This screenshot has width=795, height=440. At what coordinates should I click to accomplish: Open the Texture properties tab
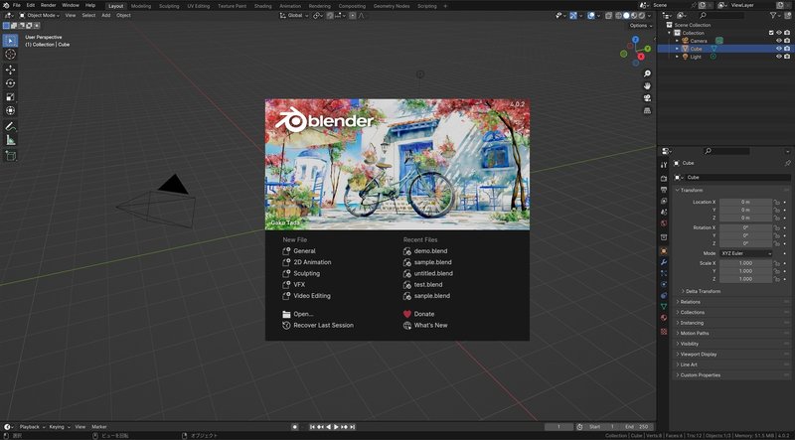(x=664, y=332)
